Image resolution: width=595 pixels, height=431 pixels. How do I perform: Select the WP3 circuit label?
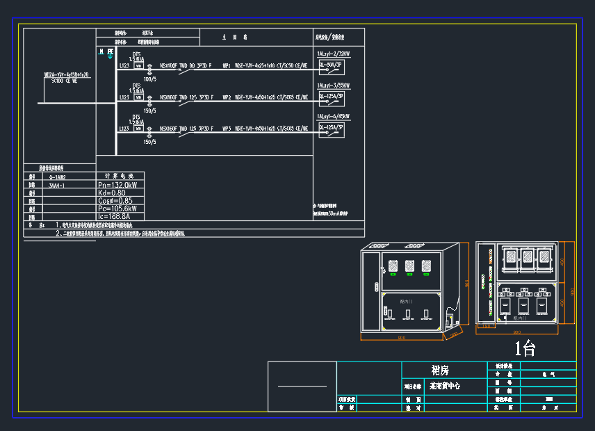click(227, 129)
